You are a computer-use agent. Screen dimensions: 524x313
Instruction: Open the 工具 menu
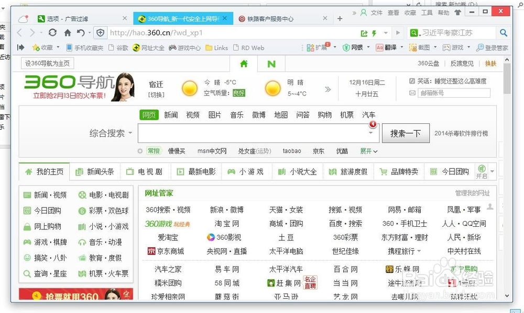(x=427, y=13)
